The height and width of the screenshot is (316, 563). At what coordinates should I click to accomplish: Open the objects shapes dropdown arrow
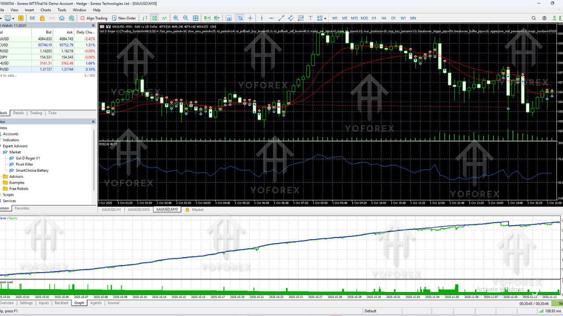click(325, 18)
